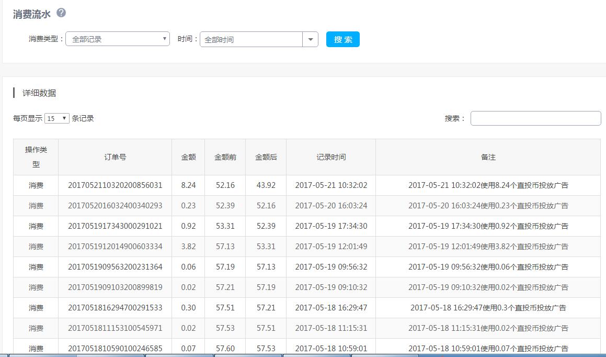Click the remark mentioning 使用3.82个直投币投放广告

tap(488, 247)
